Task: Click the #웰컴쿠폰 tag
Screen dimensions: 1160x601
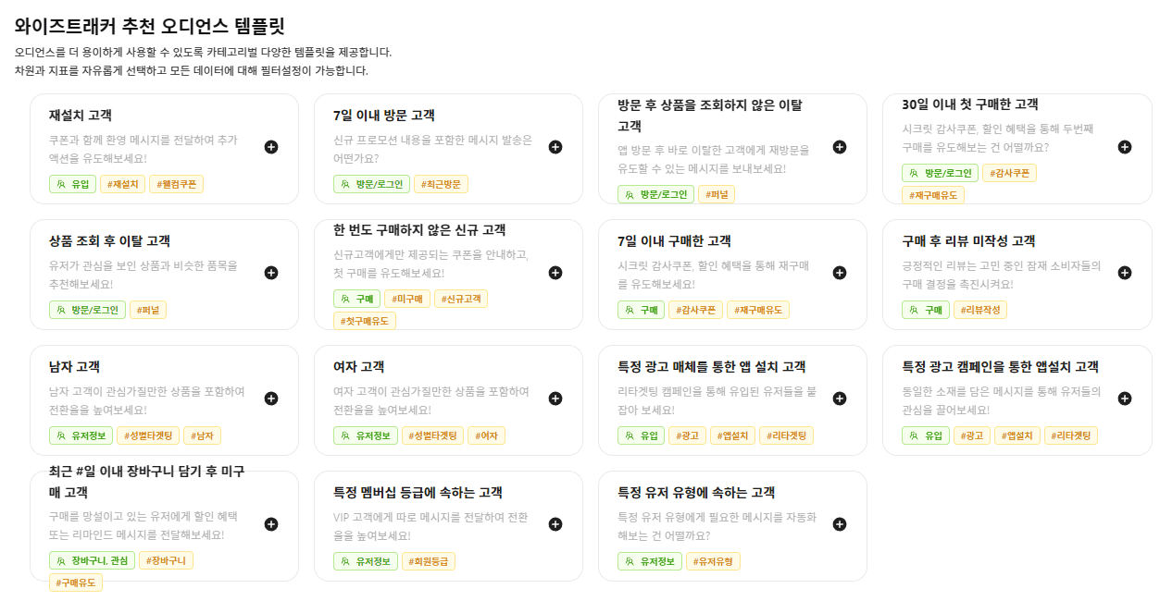Action: click(176, 184)
